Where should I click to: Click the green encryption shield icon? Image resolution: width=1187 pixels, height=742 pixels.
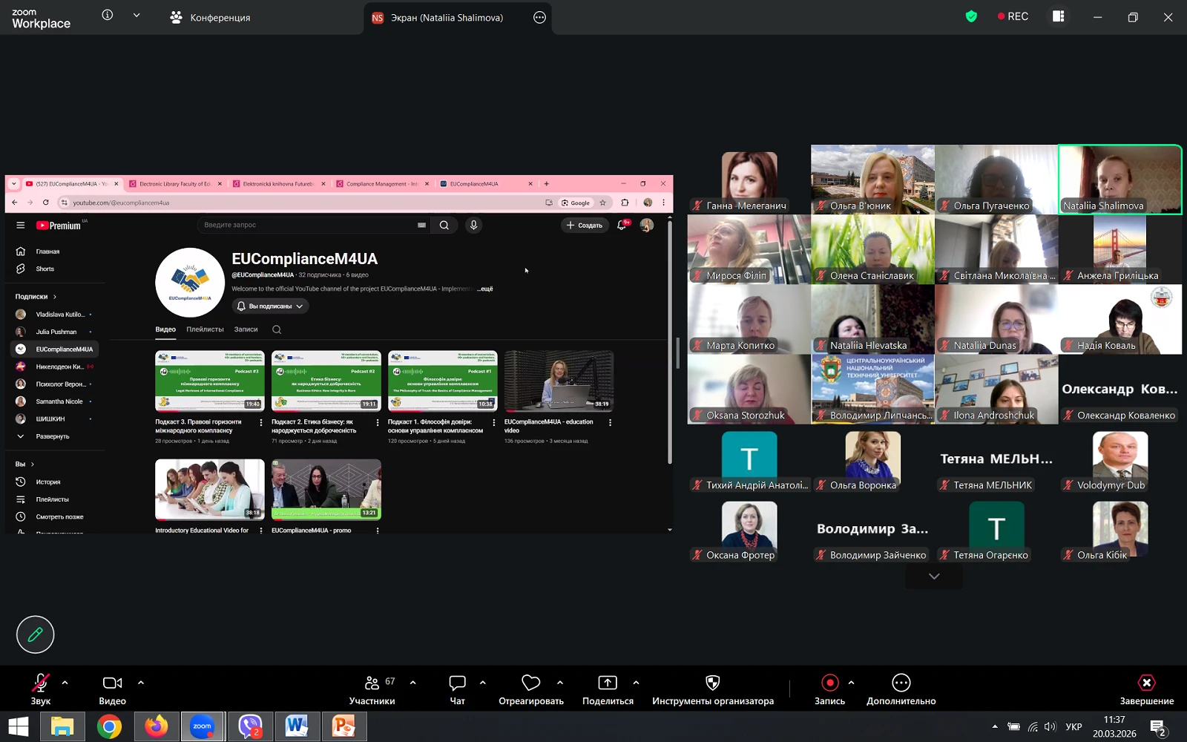pyautogui.click(x=971, y=16)
